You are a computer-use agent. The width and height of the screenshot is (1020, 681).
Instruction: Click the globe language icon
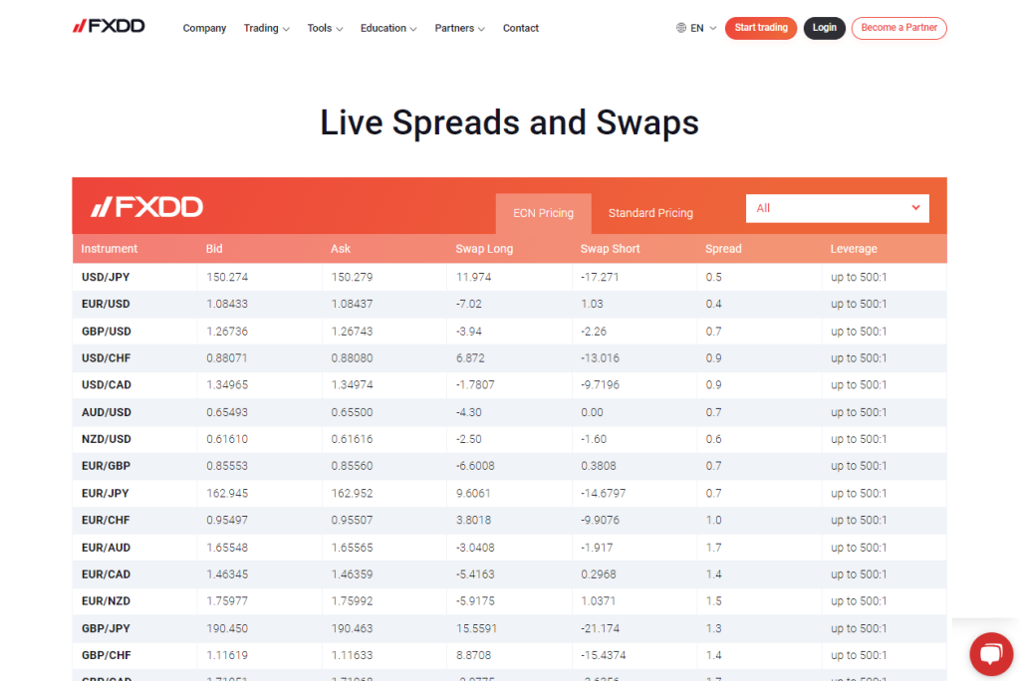pos(683,28)
